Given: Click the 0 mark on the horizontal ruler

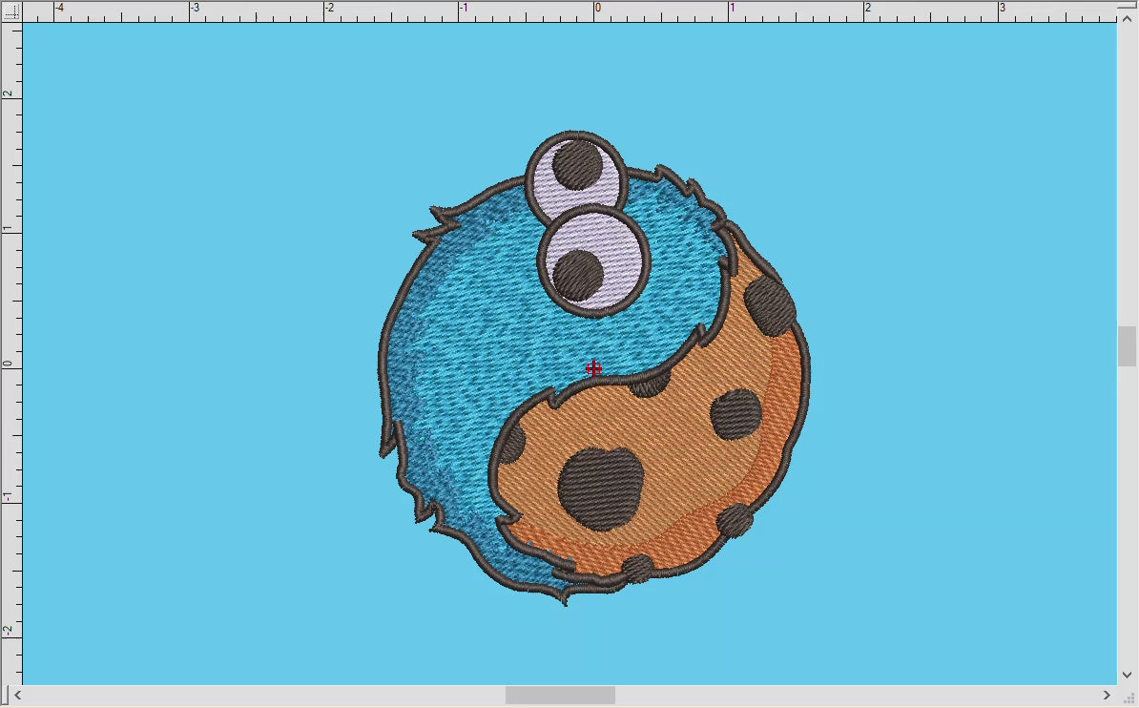Looking at the screenshot, I should (596, 9).
